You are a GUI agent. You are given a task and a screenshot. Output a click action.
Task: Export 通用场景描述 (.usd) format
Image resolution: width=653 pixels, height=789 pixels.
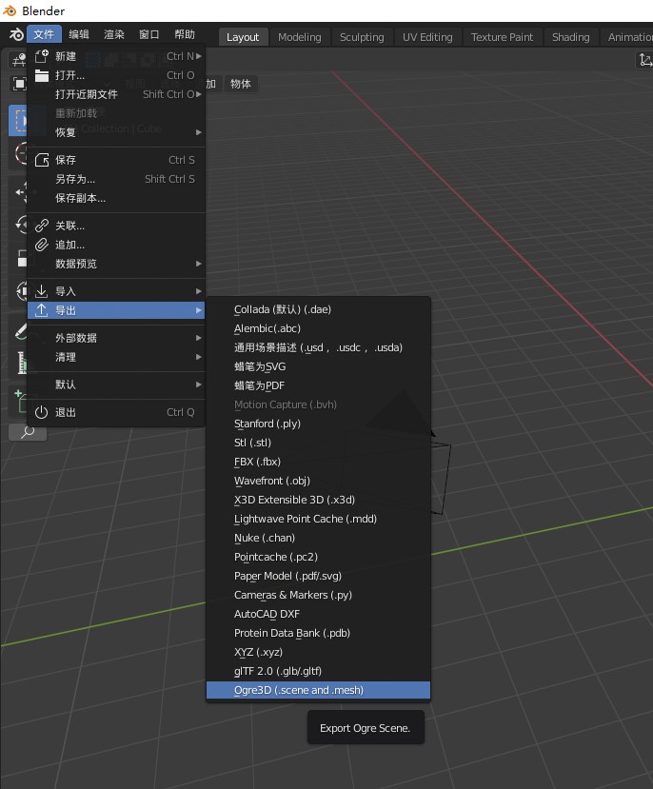319,348
